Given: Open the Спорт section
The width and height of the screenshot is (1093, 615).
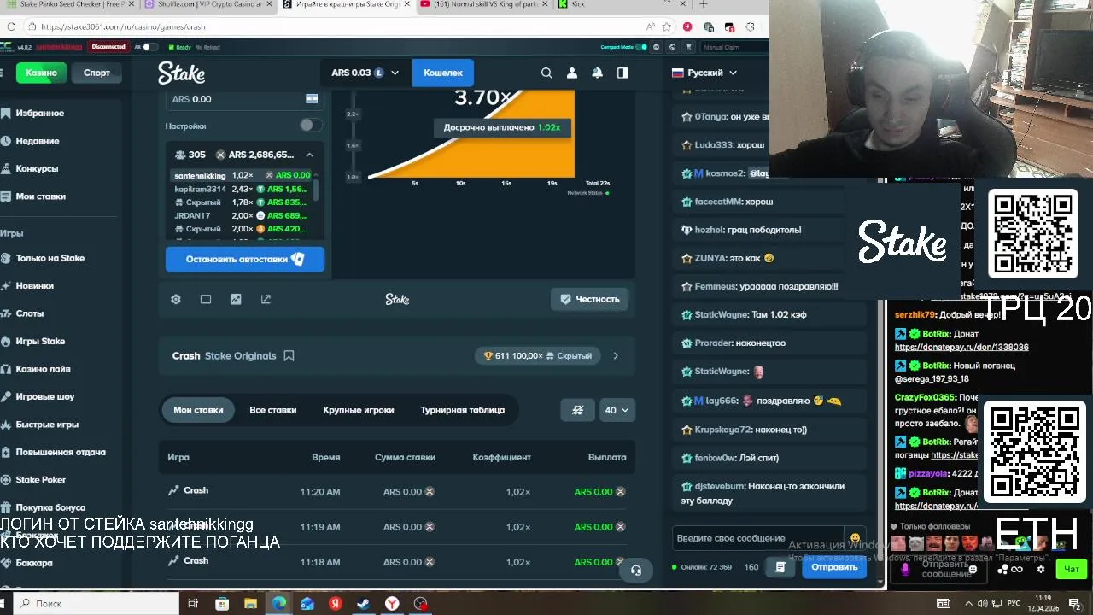Looking at the screenshot, I should click(x=96, y=73).
